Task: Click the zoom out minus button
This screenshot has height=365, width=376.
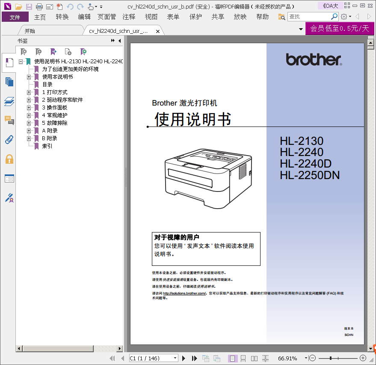Action: click(x=312, y=358)
